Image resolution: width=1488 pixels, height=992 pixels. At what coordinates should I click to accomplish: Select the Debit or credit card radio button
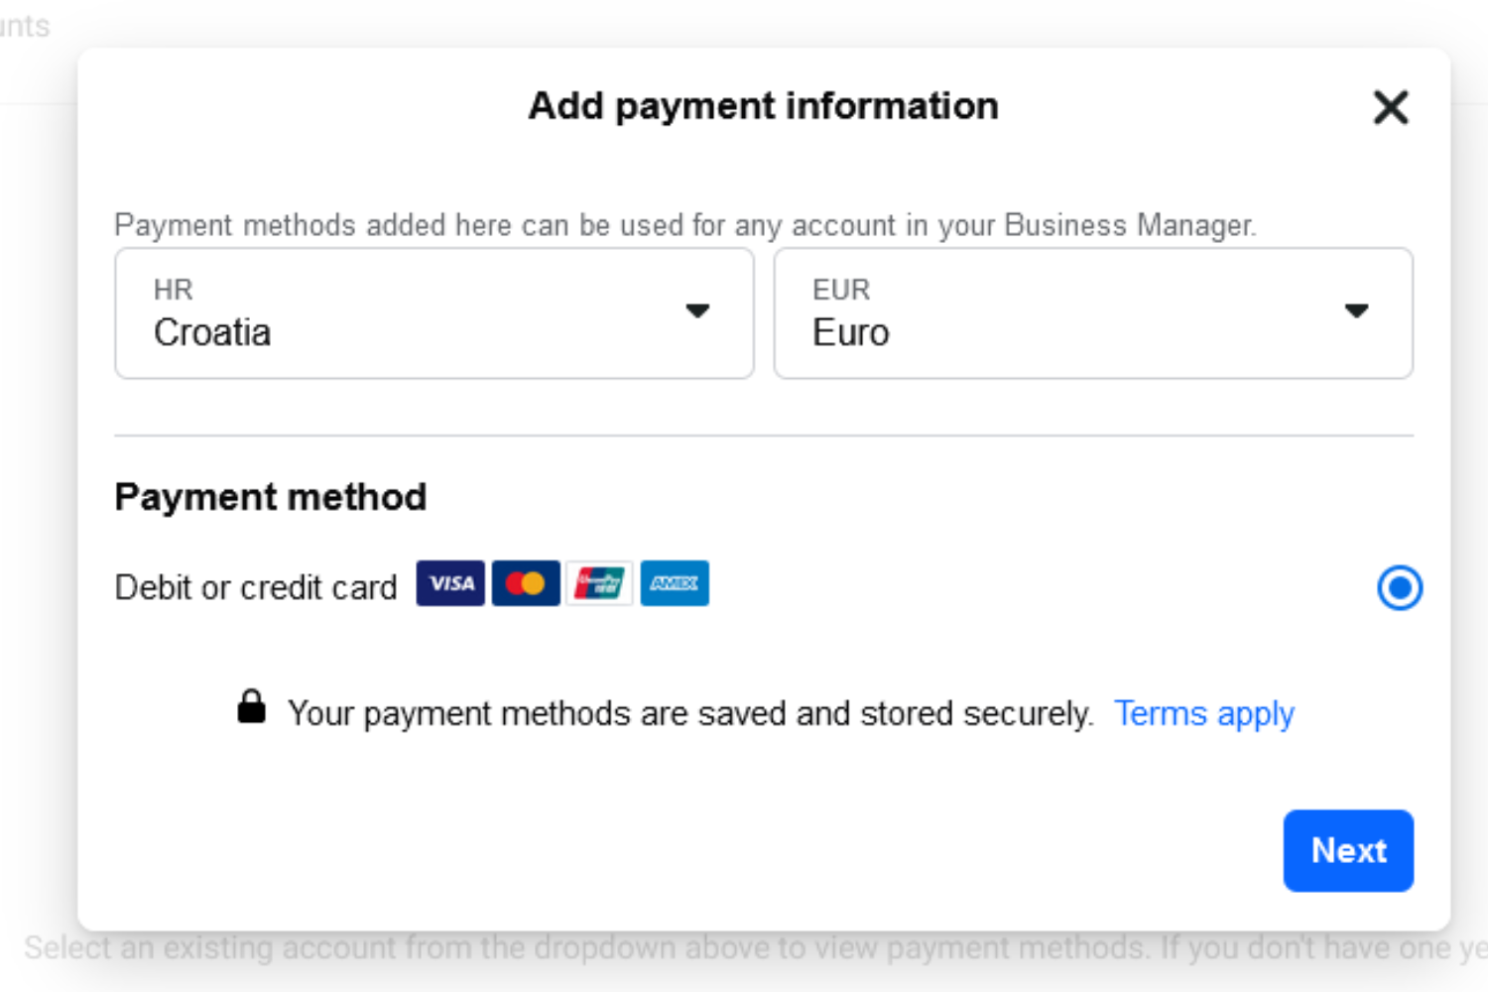coord(1400,588)
